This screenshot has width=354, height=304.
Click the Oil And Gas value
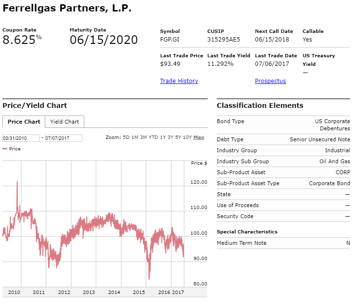(x=335, y=161)
